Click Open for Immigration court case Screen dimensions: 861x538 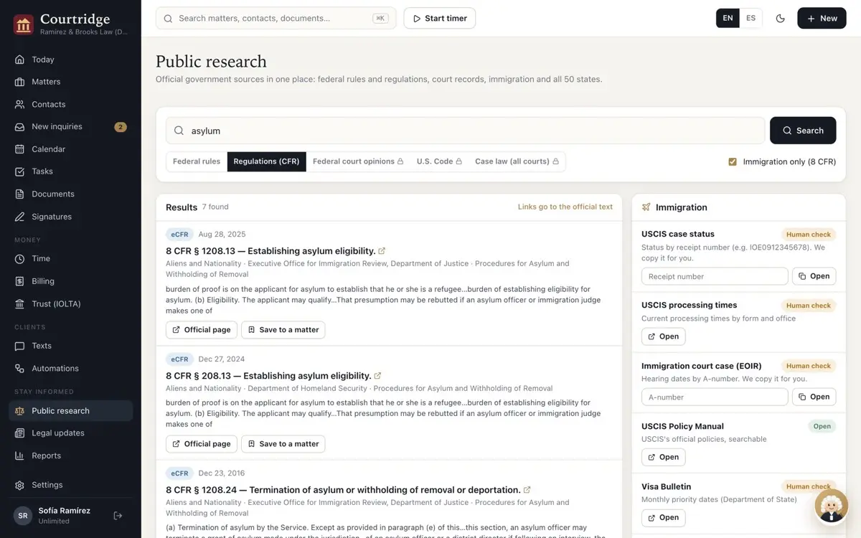point(814,397)
